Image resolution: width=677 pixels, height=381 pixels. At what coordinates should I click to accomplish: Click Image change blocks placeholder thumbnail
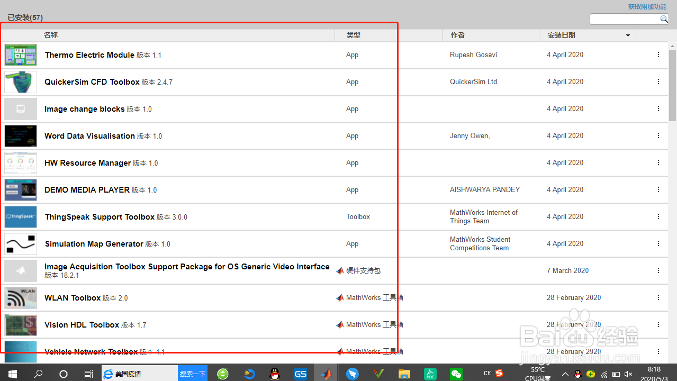(21, 109)
